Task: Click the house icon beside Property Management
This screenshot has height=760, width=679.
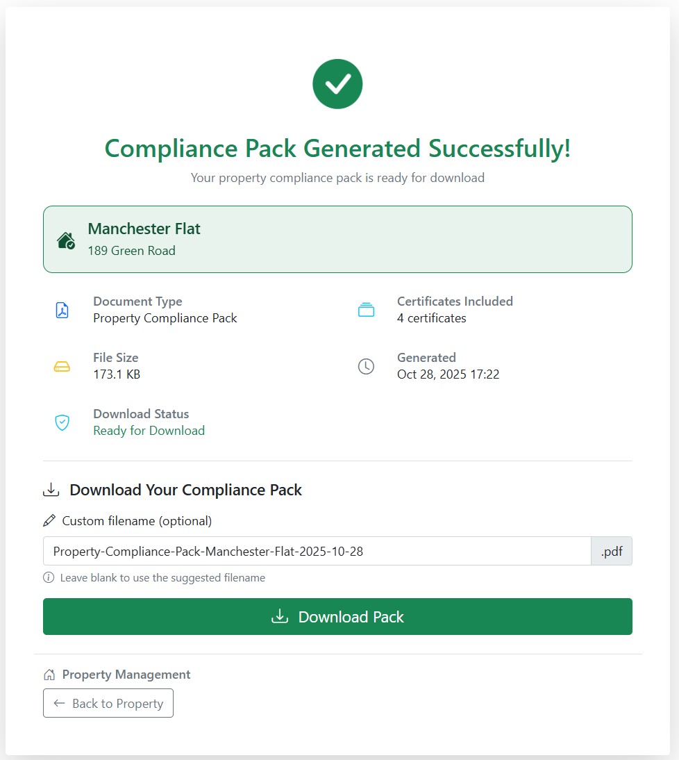Action: [49, 674]
